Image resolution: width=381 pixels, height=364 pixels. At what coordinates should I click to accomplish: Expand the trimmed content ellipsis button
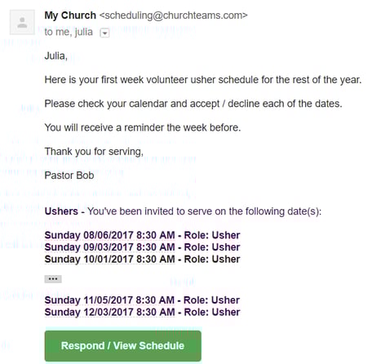(53, 279)
